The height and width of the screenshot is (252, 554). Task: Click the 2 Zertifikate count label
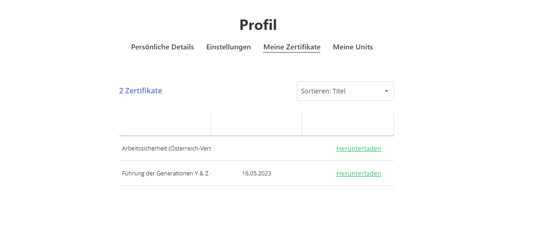coord(140,91)
